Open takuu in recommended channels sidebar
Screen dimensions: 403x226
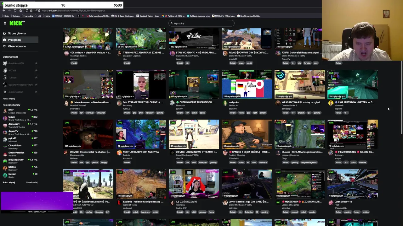[x=20, y=118]
